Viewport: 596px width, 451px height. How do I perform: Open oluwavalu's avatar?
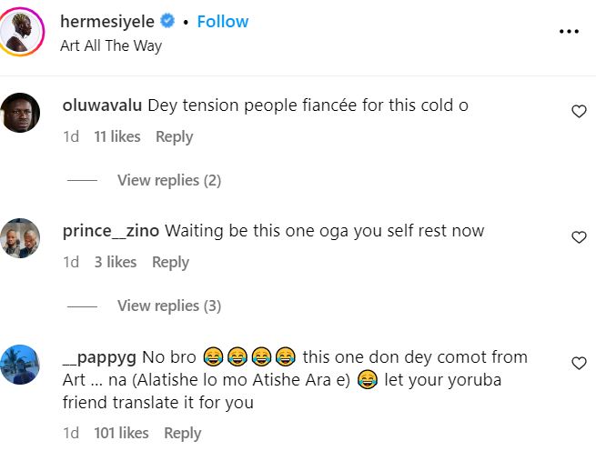[21, 113]
